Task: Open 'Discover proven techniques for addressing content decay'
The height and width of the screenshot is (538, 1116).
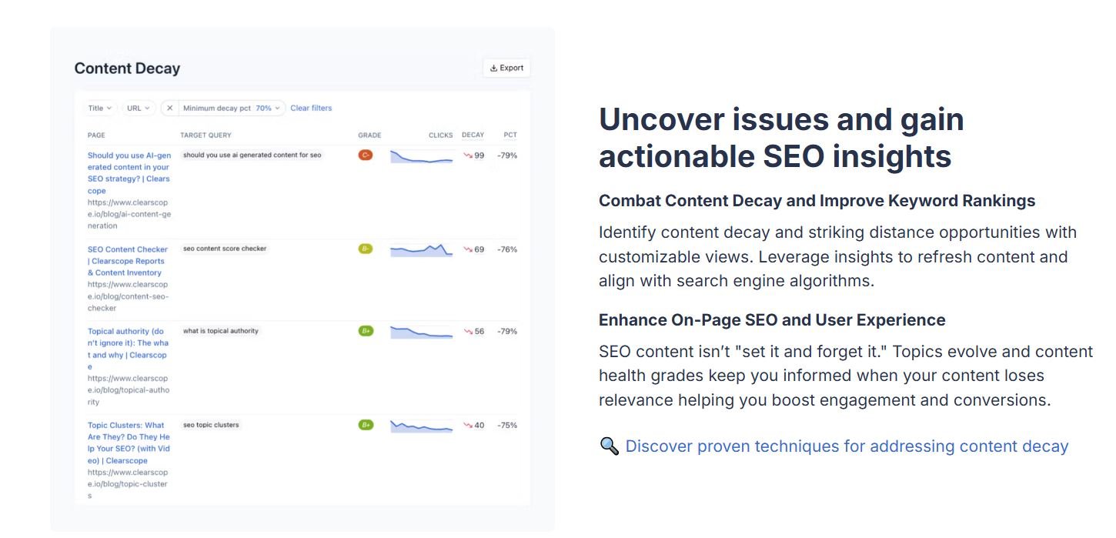Action: coord(847,446)
